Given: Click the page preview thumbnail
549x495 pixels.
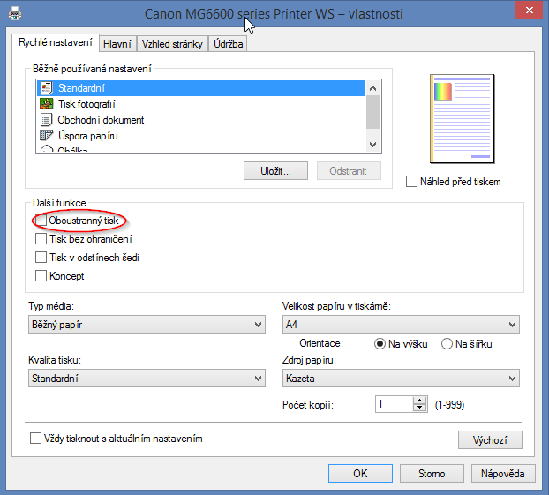Looking at the screenshot, I should point(463,118).
